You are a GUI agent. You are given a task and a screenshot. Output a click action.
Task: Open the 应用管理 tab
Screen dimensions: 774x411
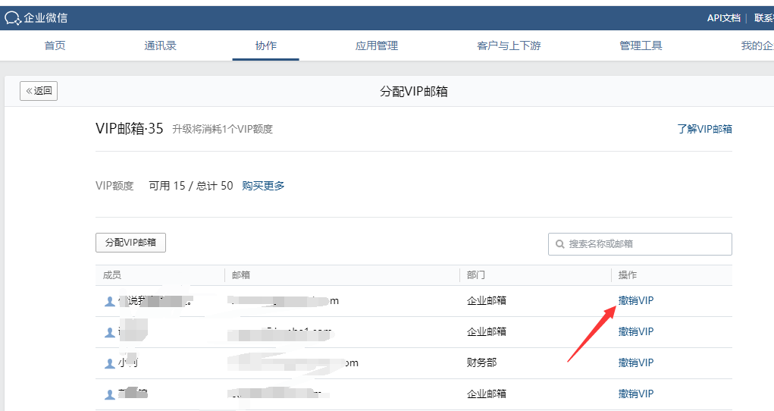tap(376, 45)
